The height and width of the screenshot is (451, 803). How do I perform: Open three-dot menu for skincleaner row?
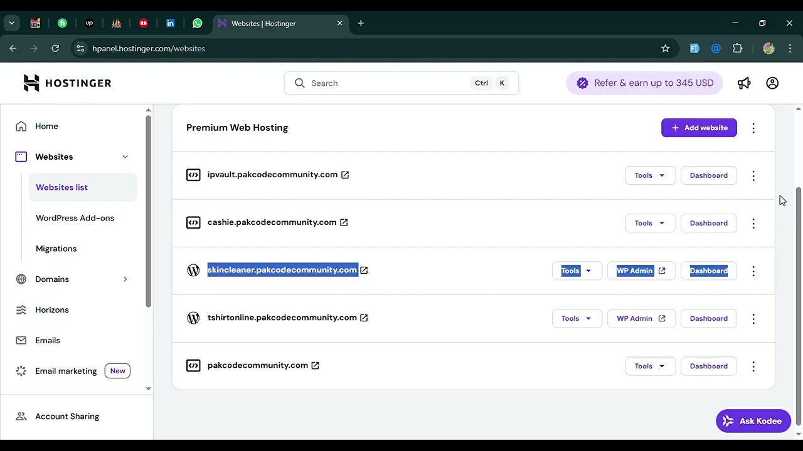[x=753, y=271]
